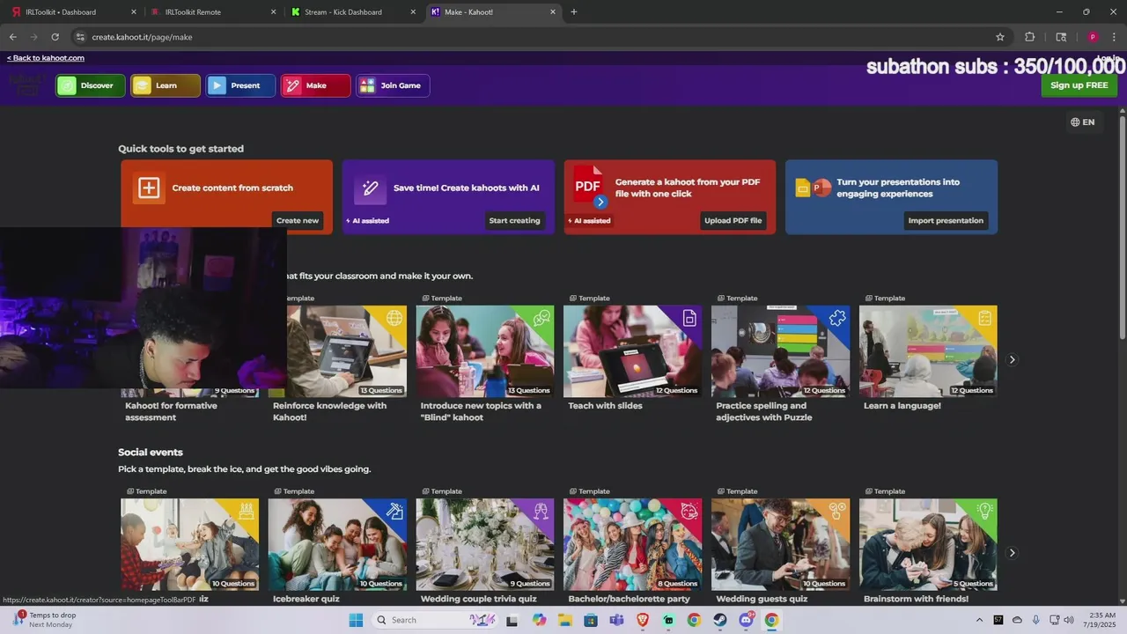Open File Explorer from the taskbar
Screen dimensions: 1127x634
pyautogui.click(x=564, y=620)
